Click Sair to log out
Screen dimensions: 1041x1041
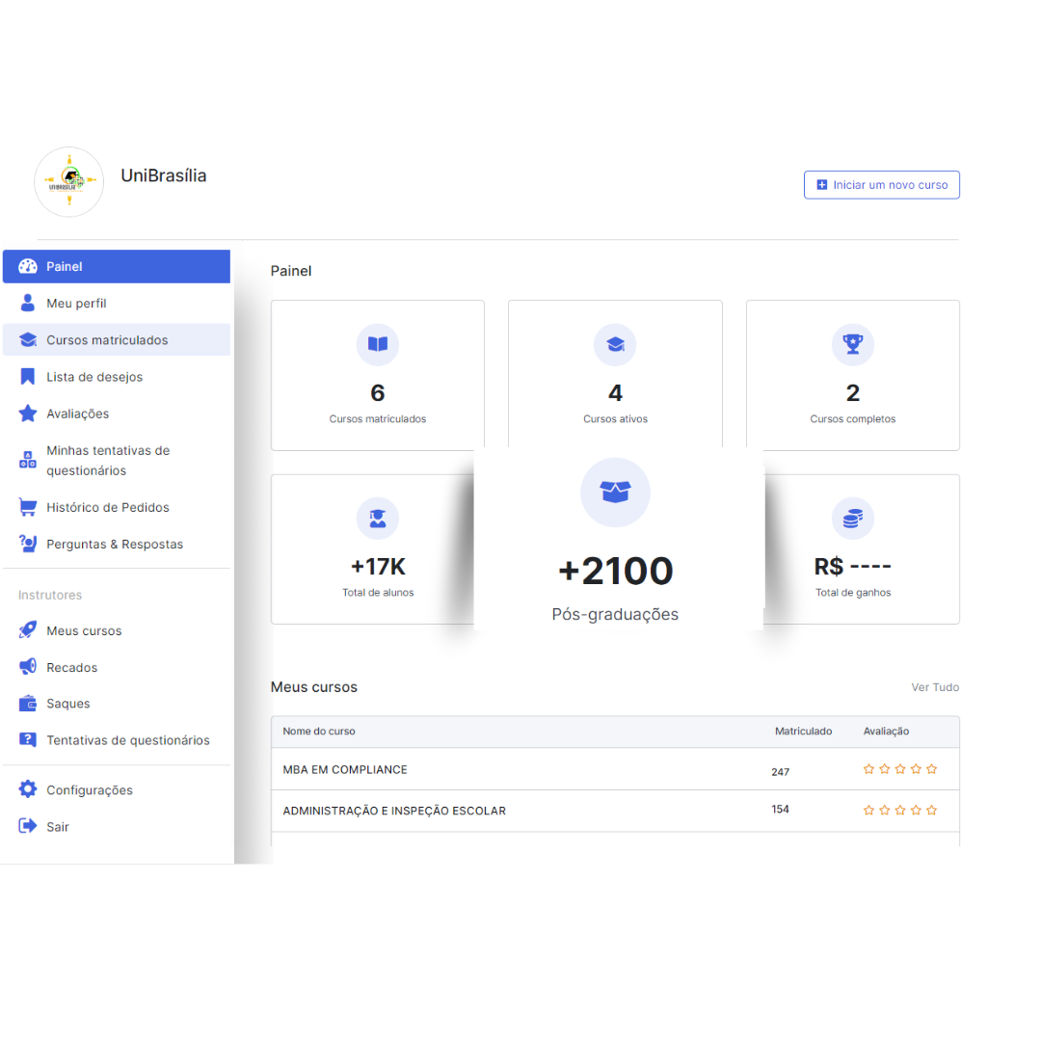[57, 827]
